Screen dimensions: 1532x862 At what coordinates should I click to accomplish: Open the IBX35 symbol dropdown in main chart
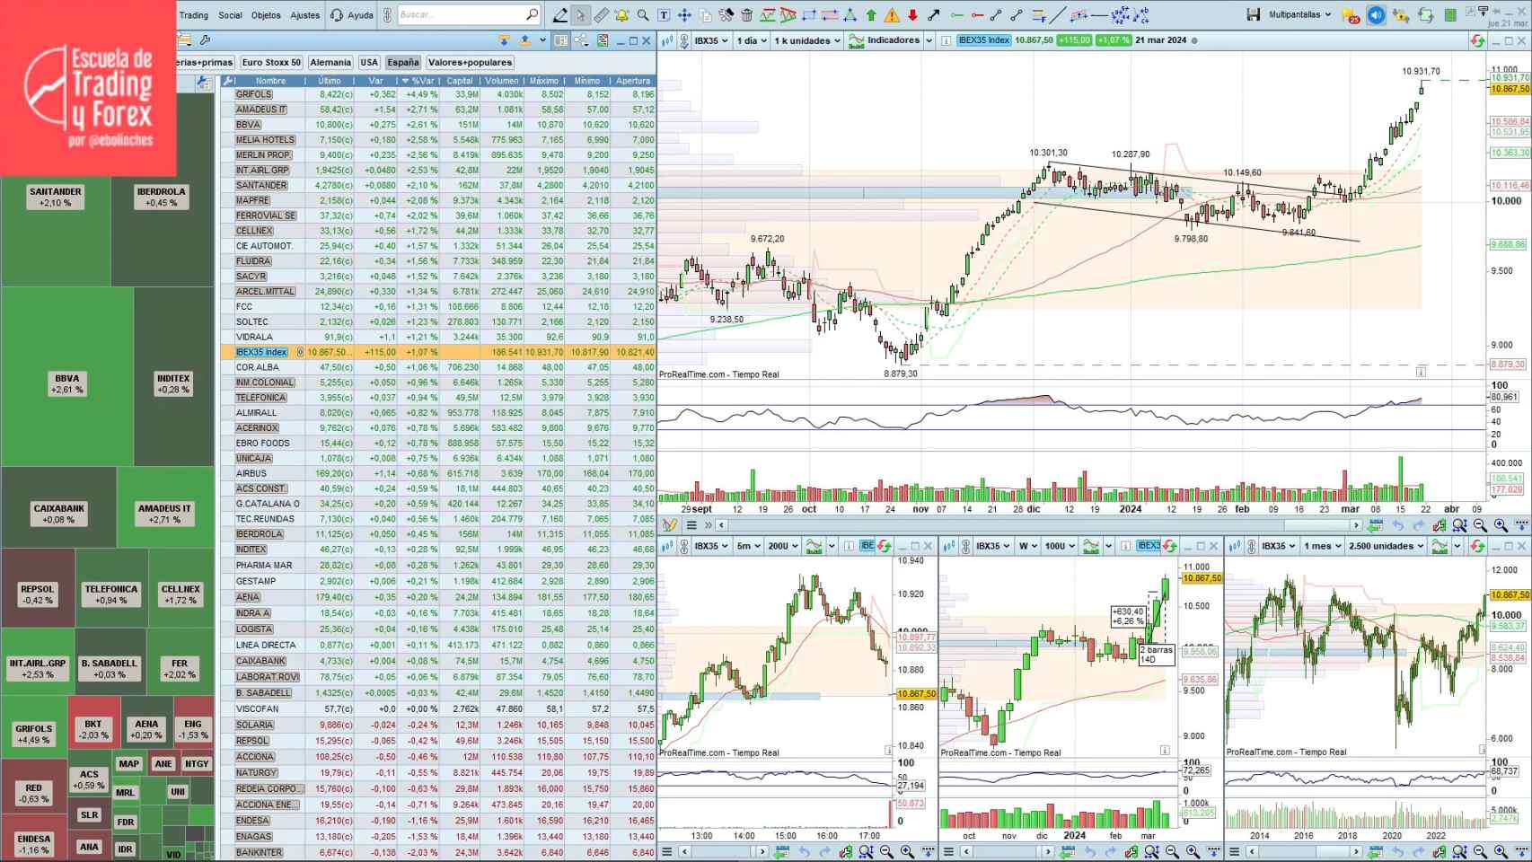[x=711, y=40]
